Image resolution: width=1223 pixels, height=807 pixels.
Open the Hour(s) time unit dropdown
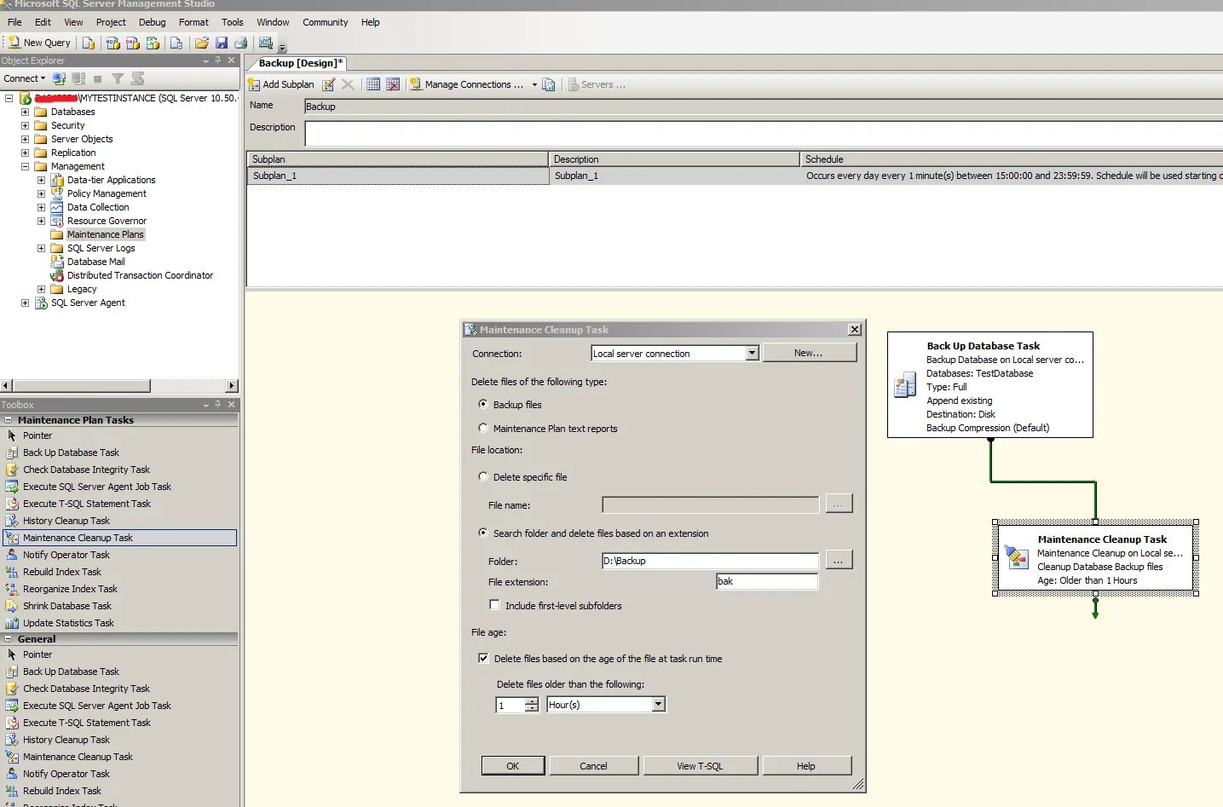[x=658, y=705]
